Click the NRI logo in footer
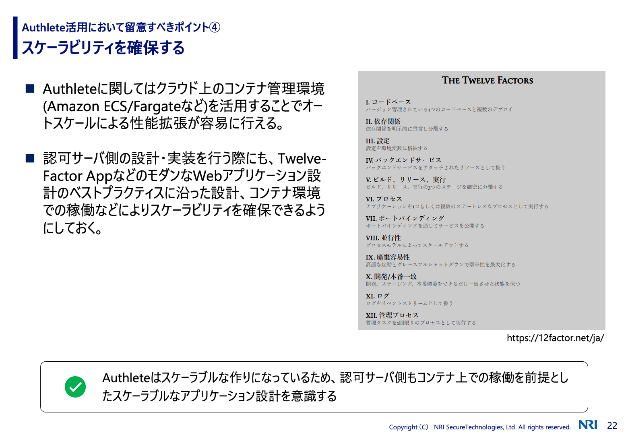The width and height of the screenshot is (628, 435). pos(588,425)
